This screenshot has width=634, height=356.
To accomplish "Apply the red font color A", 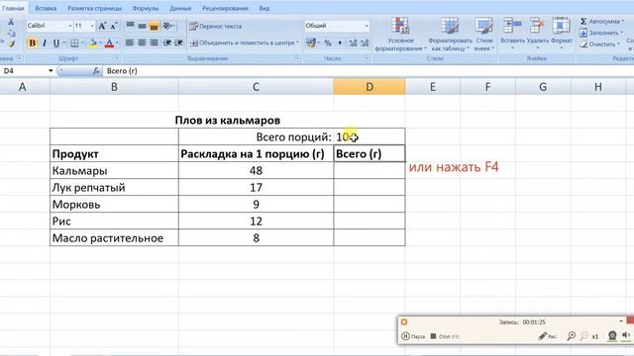I will pos(109,43).
